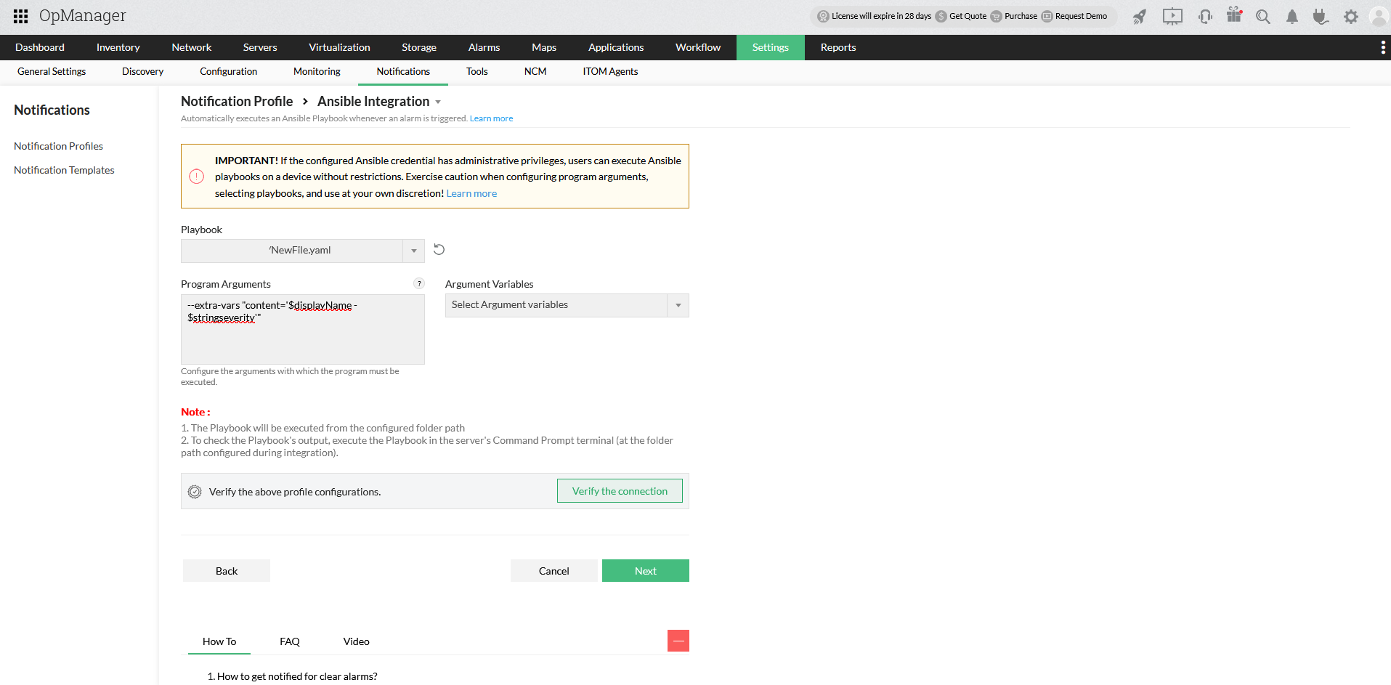Screen dimensions: 1391x685
Task: Switch to the NCM tab
Action: pyautogui.click(x=535, y=71)
